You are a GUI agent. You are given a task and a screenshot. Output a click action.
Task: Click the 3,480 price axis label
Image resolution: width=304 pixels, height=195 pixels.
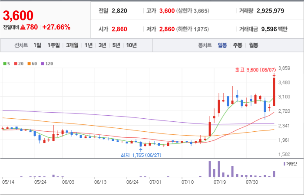(x=284, y=83)
